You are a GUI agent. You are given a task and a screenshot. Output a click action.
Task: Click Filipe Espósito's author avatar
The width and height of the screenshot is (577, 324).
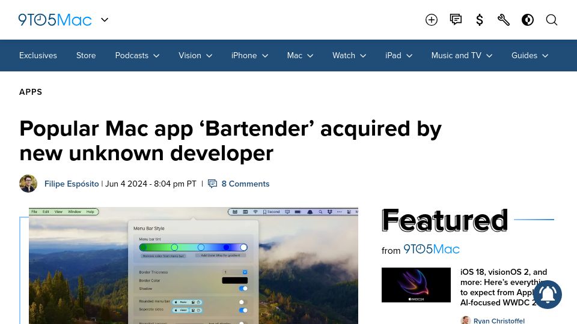pos(28,184)
